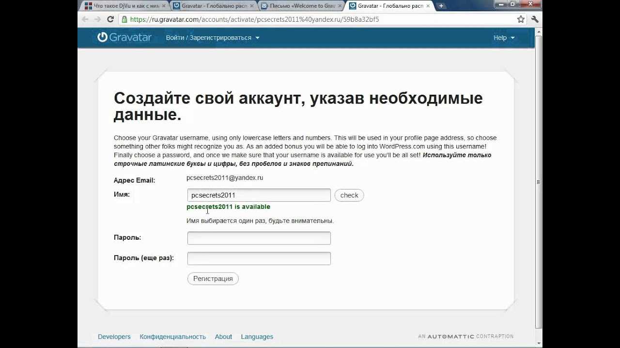Click the 'Имя выбирается один раз' note
This screenshot has width=620, height=348.
[x=260, y=221]
